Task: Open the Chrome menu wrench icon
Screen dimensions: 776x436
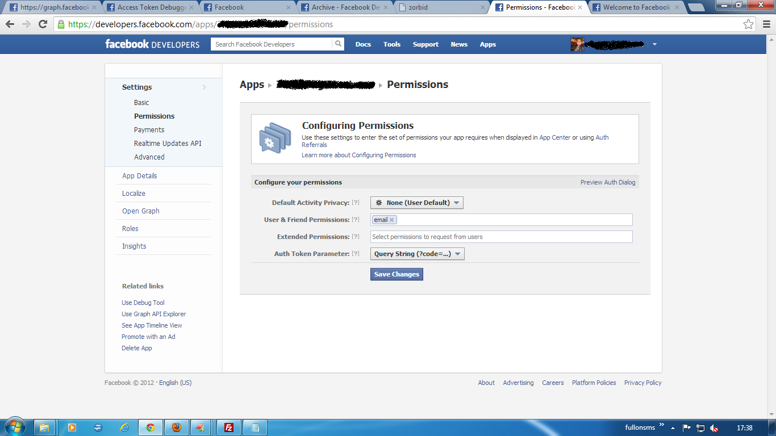Action: click(765, 24)
